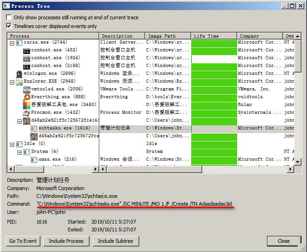Click the schtasks command line text
Screen dimensions: 307x252
point(134,204)
